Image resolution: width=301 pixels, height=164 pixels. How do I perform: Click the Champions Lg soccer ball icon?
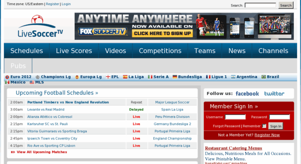tap(38, 77)
